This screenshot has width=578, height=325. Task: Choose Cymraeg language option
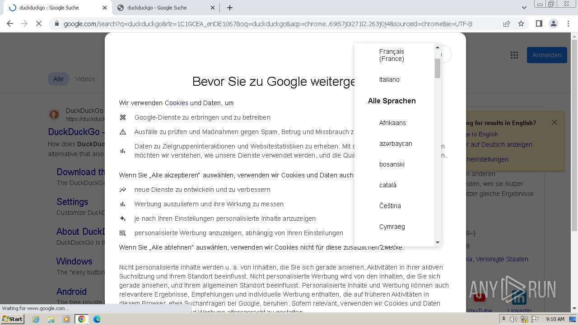point(394,227)
